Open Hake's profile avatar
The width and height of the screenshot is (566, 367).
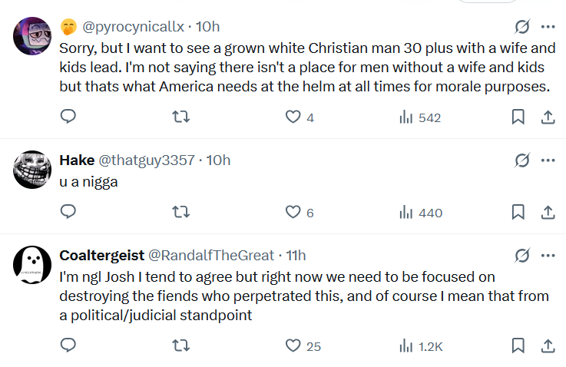(x=33, y=170)
